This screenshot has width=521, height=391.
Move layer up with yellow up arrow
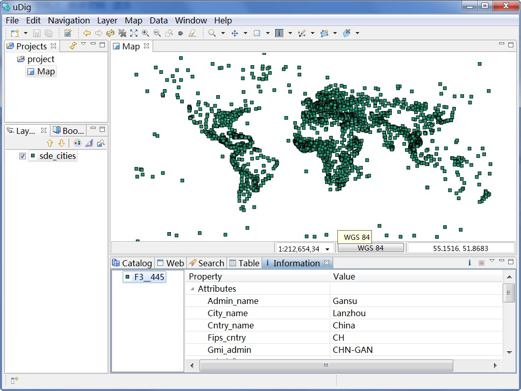pyautogui.click(x=50, y=143)
